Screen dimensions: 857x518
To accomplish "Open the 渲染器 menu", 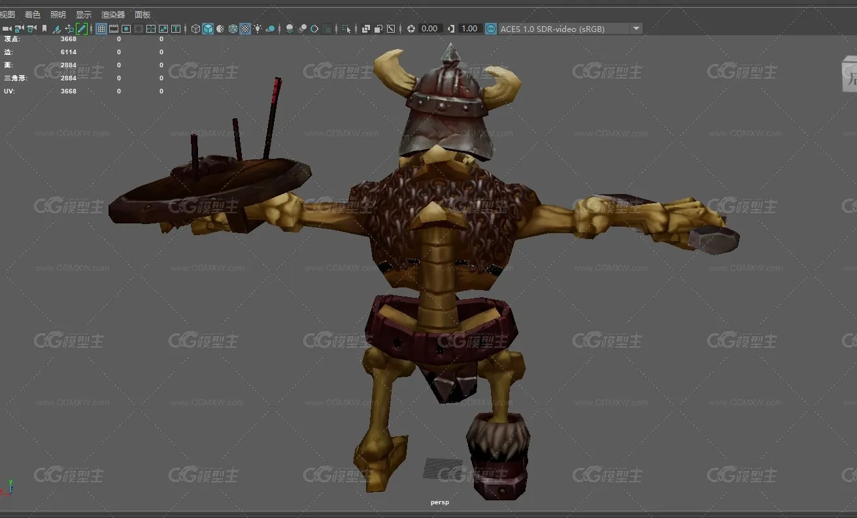I will [113, 14].
